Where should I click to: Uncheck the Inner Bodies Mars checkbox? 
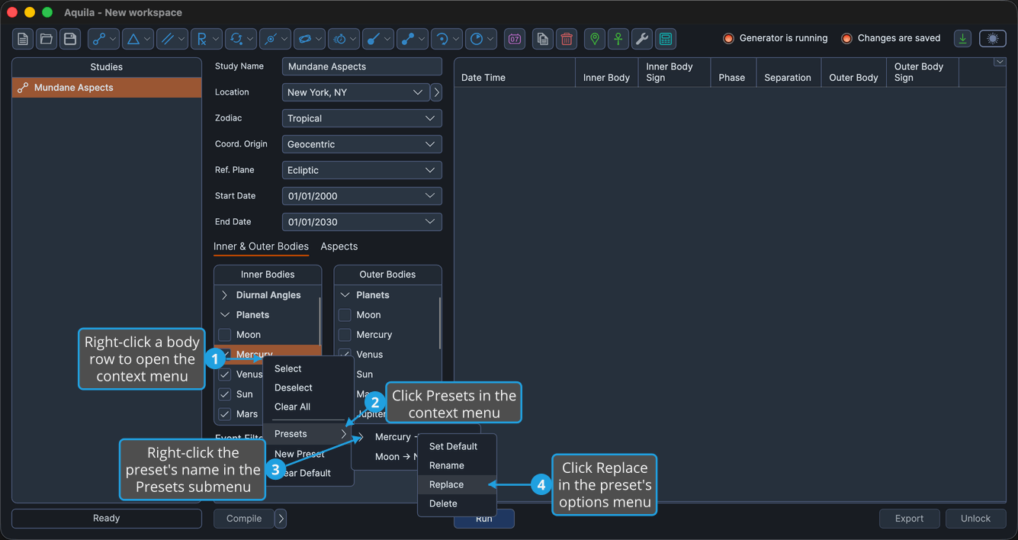224,414
